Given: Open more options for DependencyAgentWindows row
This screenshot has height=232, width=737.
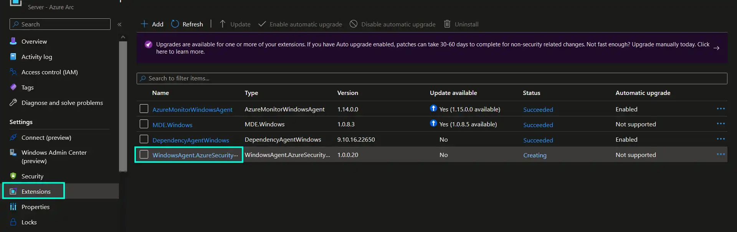Looking at the screenshot, I should pyautogui.click(x=721, y=139).
